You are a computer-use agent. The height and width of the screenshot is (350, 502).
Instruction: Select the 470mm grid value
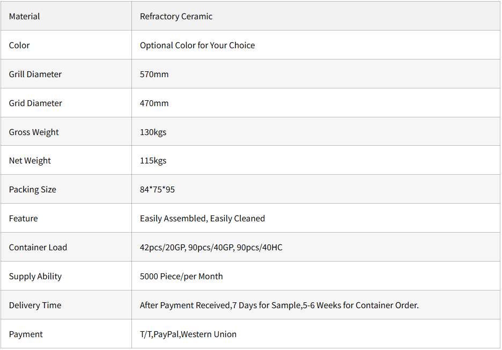click(154, 103)
